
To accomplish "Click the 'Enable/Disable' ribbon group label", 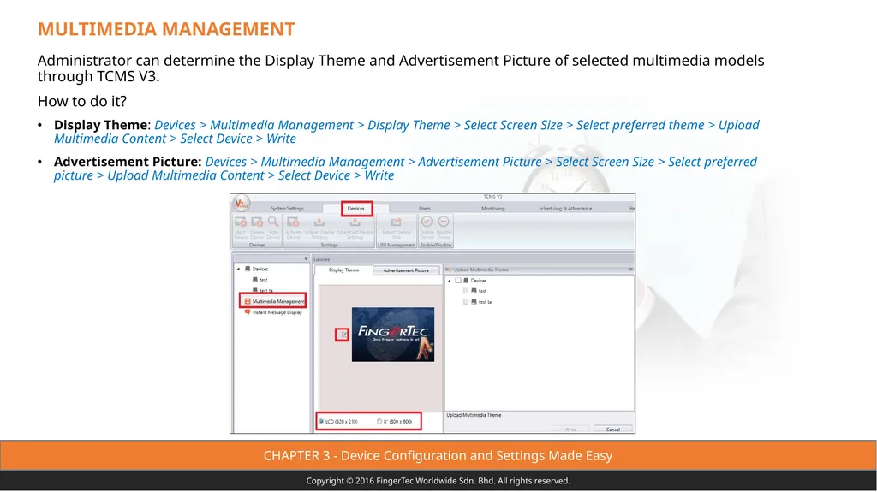I will click(x=435, y=245).
